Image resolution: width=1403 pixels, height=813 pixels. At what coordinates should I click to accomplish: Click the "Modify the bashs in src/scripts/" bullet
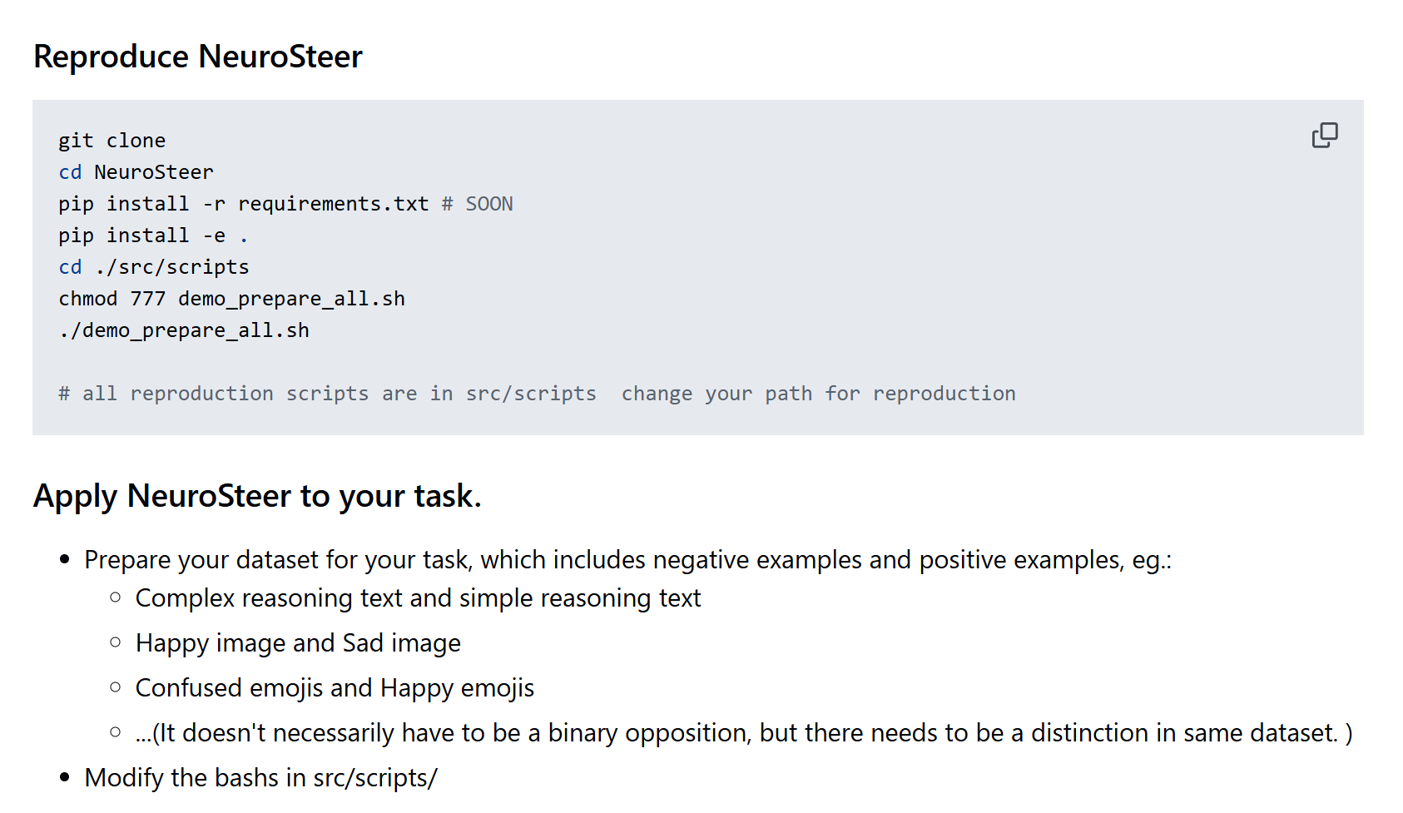point(260,778)
